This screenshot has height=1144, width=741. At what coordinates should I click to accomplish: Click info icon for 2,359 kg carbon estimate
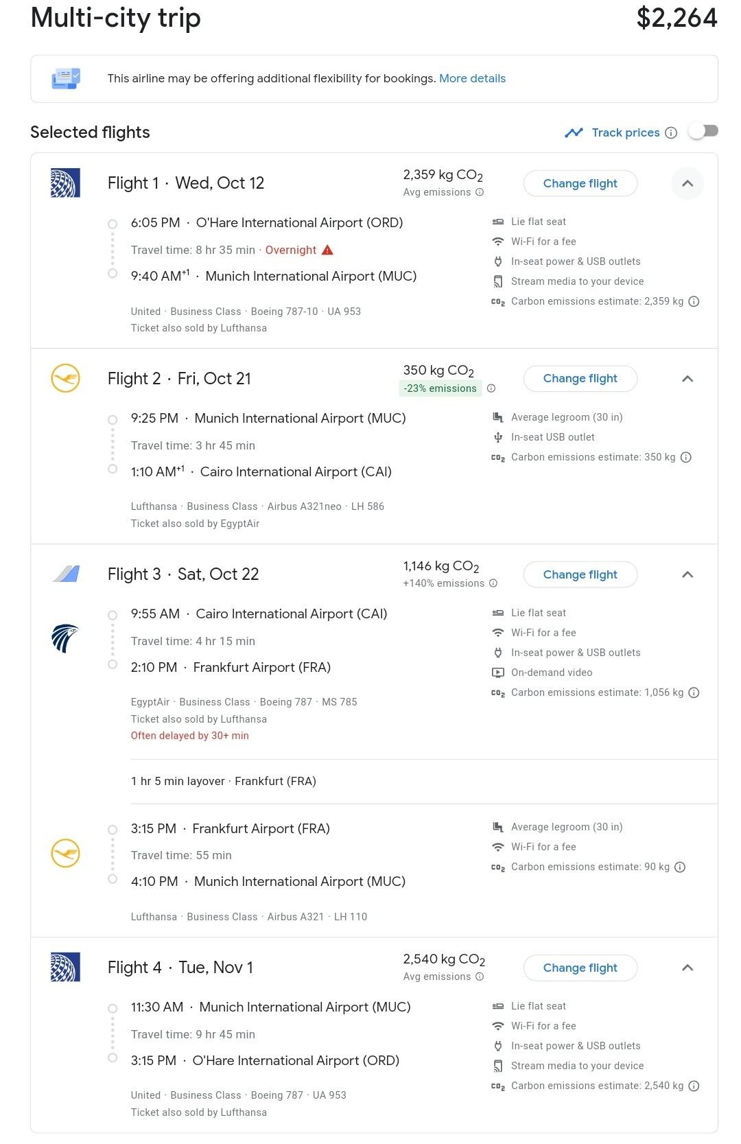click(694, 301)
